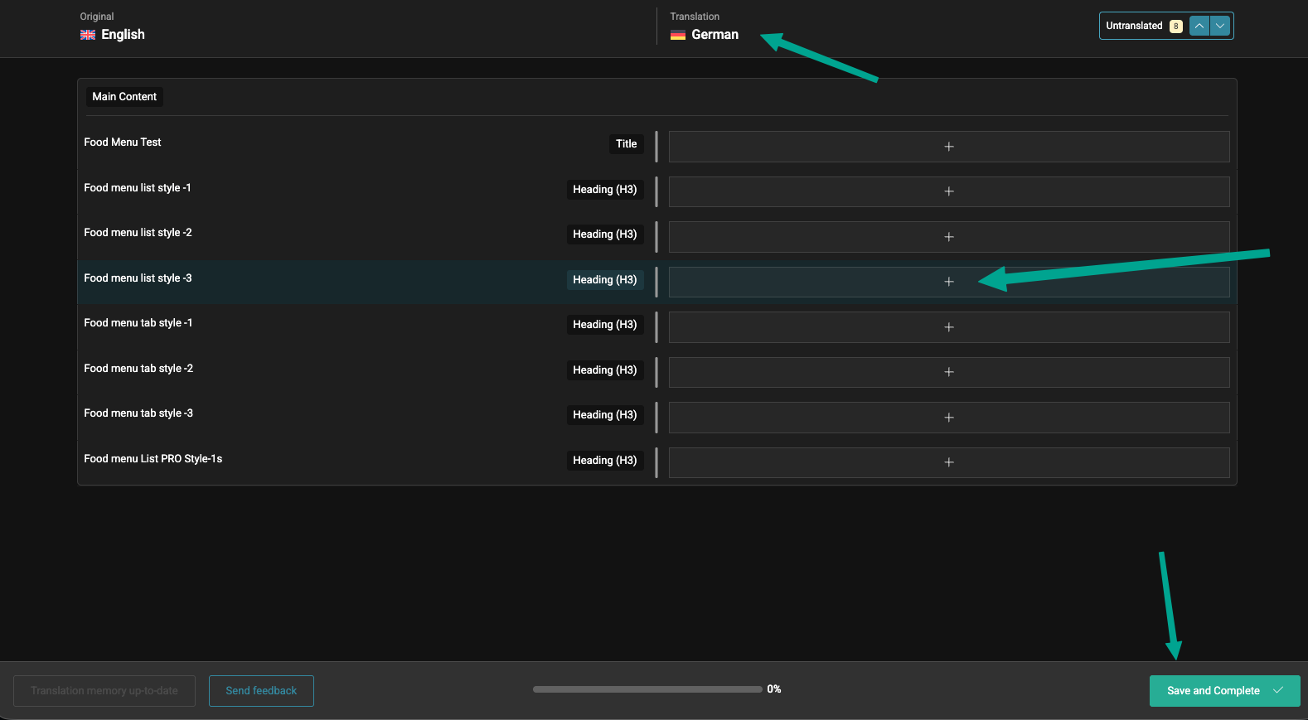Screen dimensions: 1308x720
Task: Click the German flag icon
Action: coord(678,35)
